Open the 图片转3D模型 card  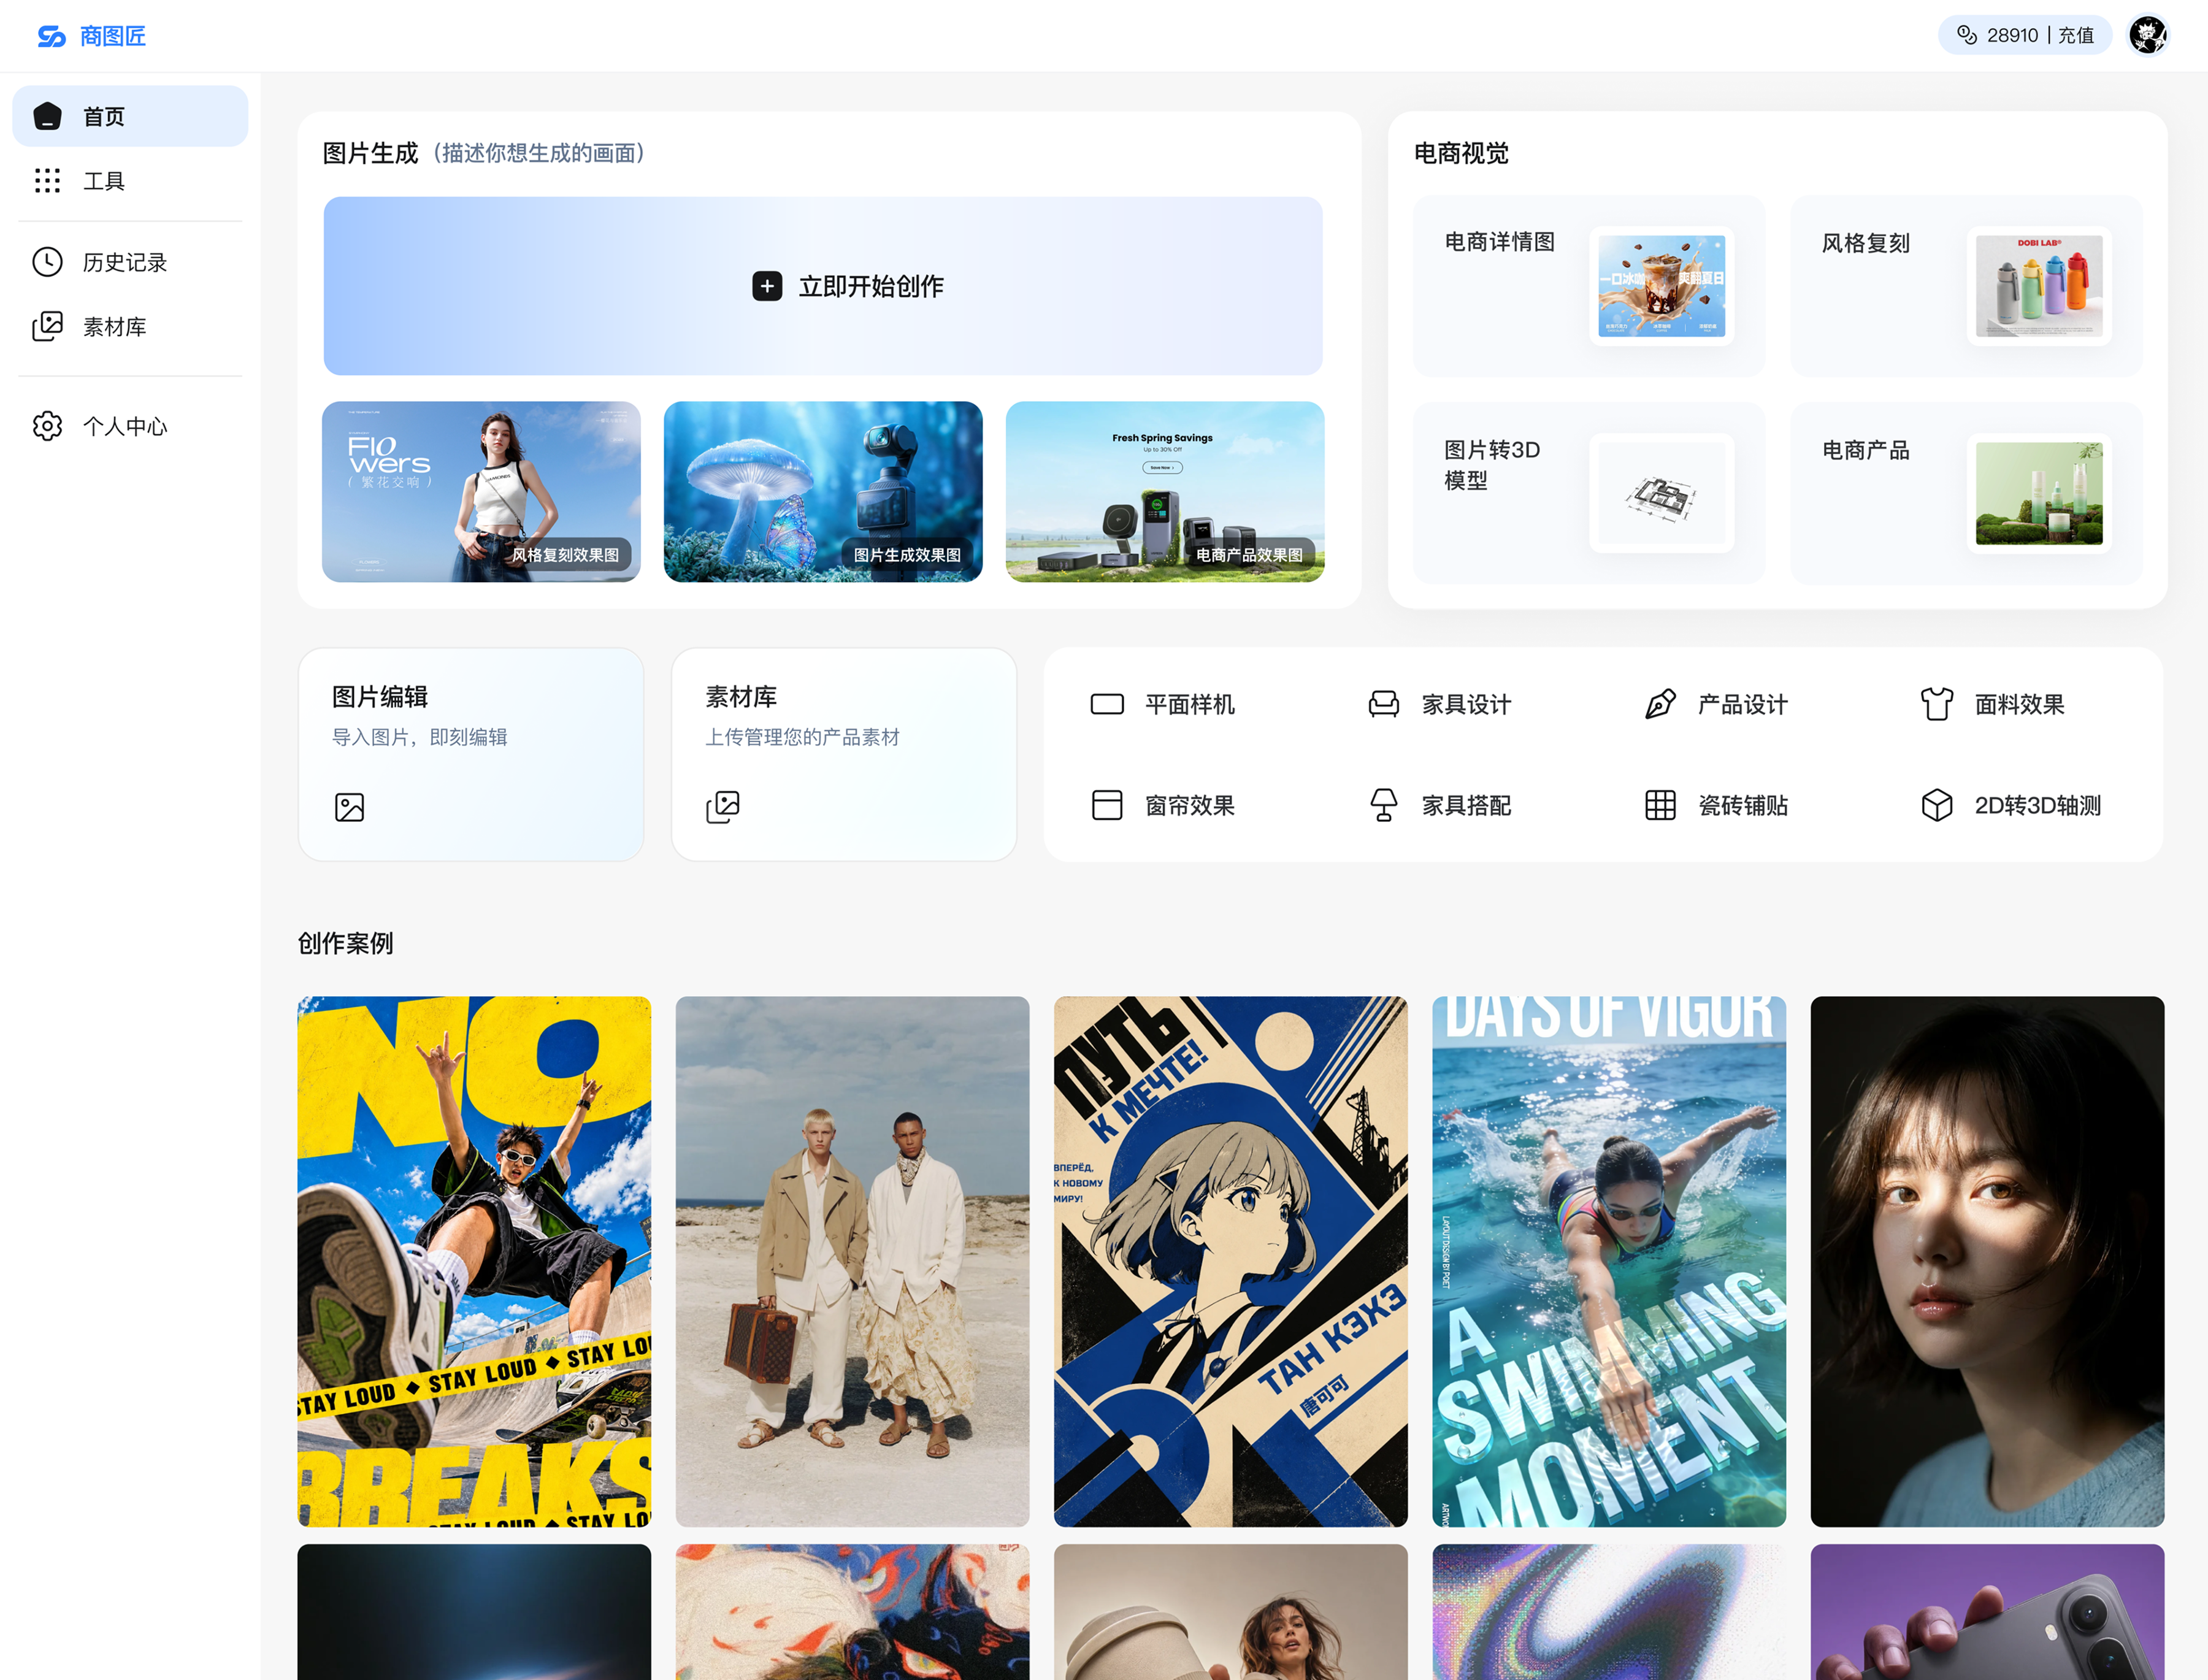tap(1589, 493)
